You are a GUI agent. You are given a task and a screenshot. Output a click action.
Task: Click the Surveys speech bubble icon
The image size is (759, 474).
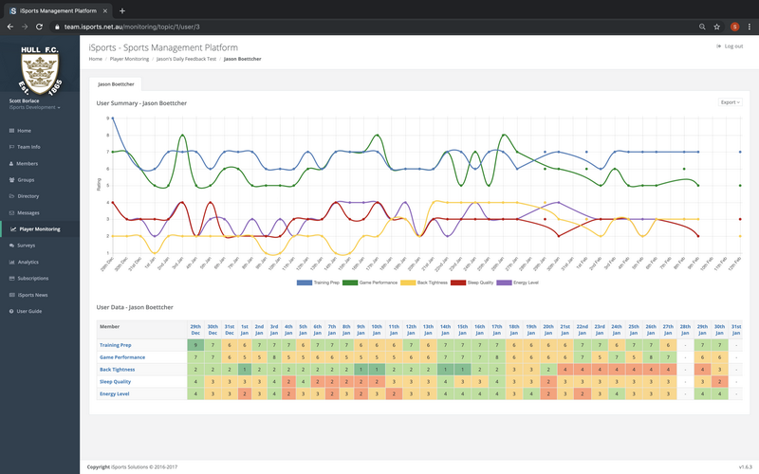(x=11, y=246)
